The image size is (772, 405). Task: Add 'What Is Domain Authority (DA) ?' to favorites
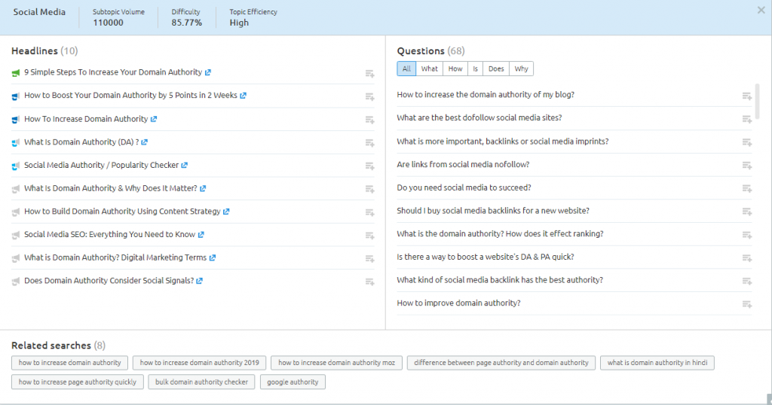pos(369,143)
